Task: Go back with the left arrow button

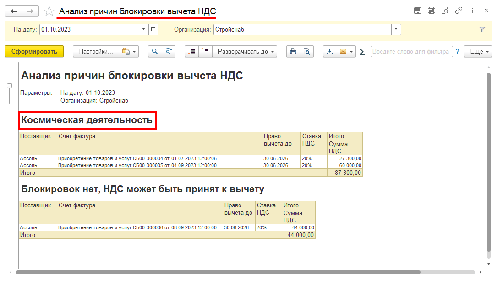Action: pyautogui.click(x=14, y=11)
